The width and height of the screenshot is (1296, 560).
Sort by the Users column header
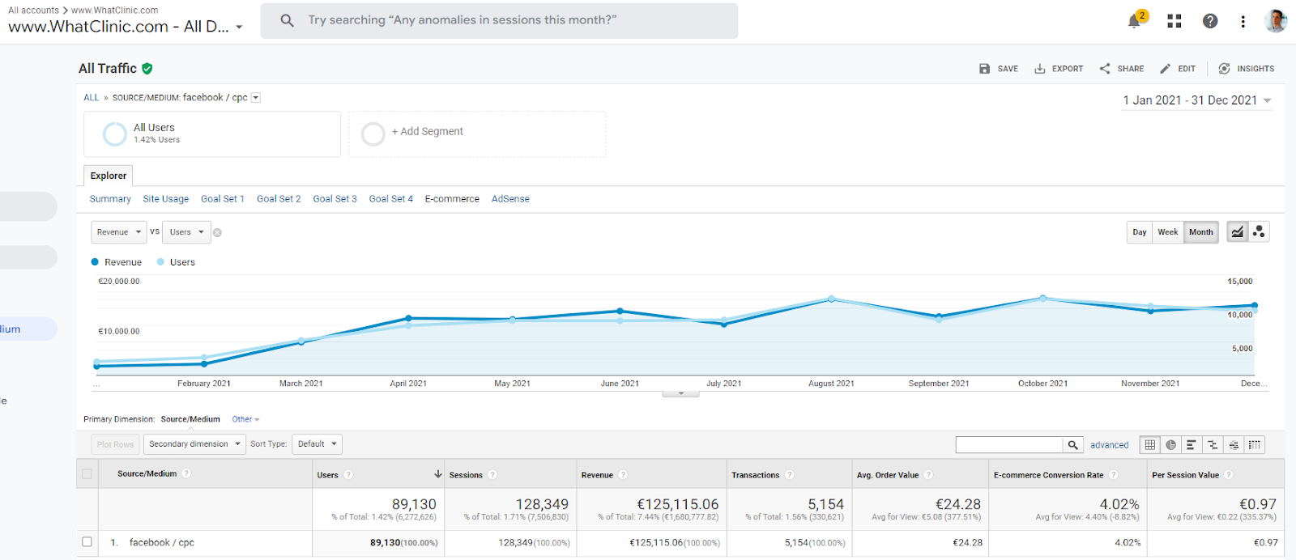[379, 474]
